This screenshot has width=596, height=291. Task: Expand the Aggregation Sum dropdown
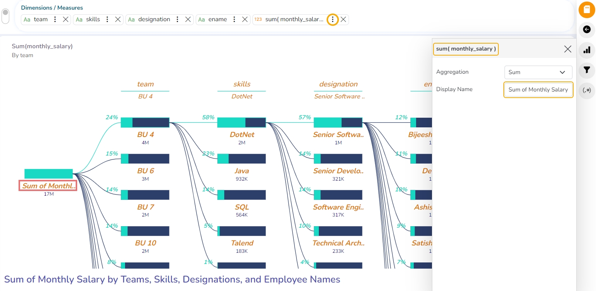(538, 72)
